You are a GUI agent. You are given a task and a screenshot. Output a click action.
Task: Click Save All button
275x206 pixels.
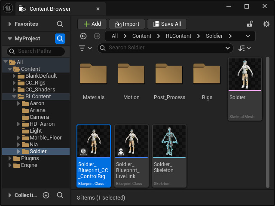point(167,24)
